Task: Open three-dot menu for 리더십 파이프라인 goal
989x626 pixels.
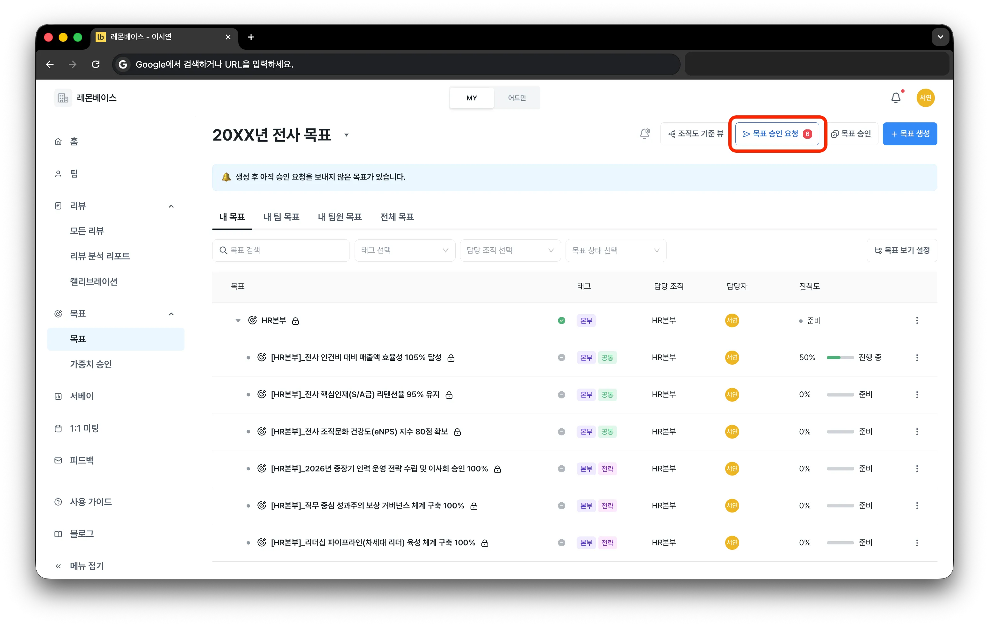Action: tap(917, 542)
